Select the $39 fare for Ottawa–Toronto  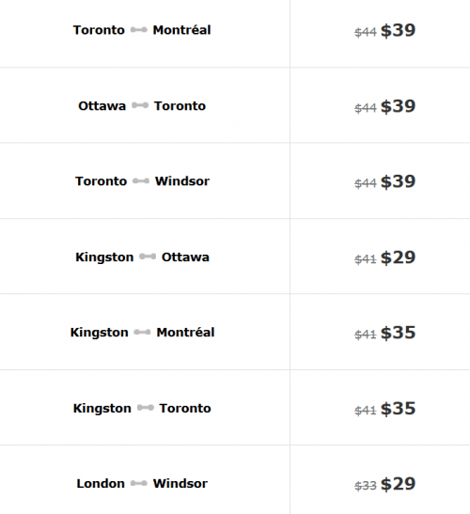coord(398,106)
